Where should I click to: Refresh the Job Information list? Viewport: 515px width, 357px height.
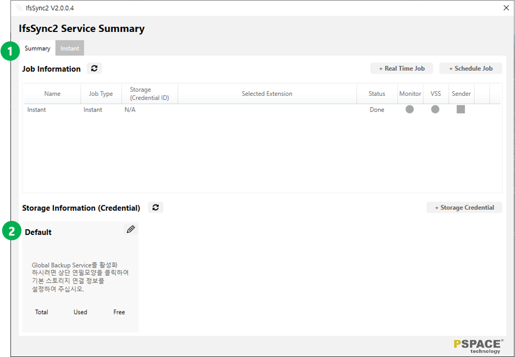(x=94, y=69)
